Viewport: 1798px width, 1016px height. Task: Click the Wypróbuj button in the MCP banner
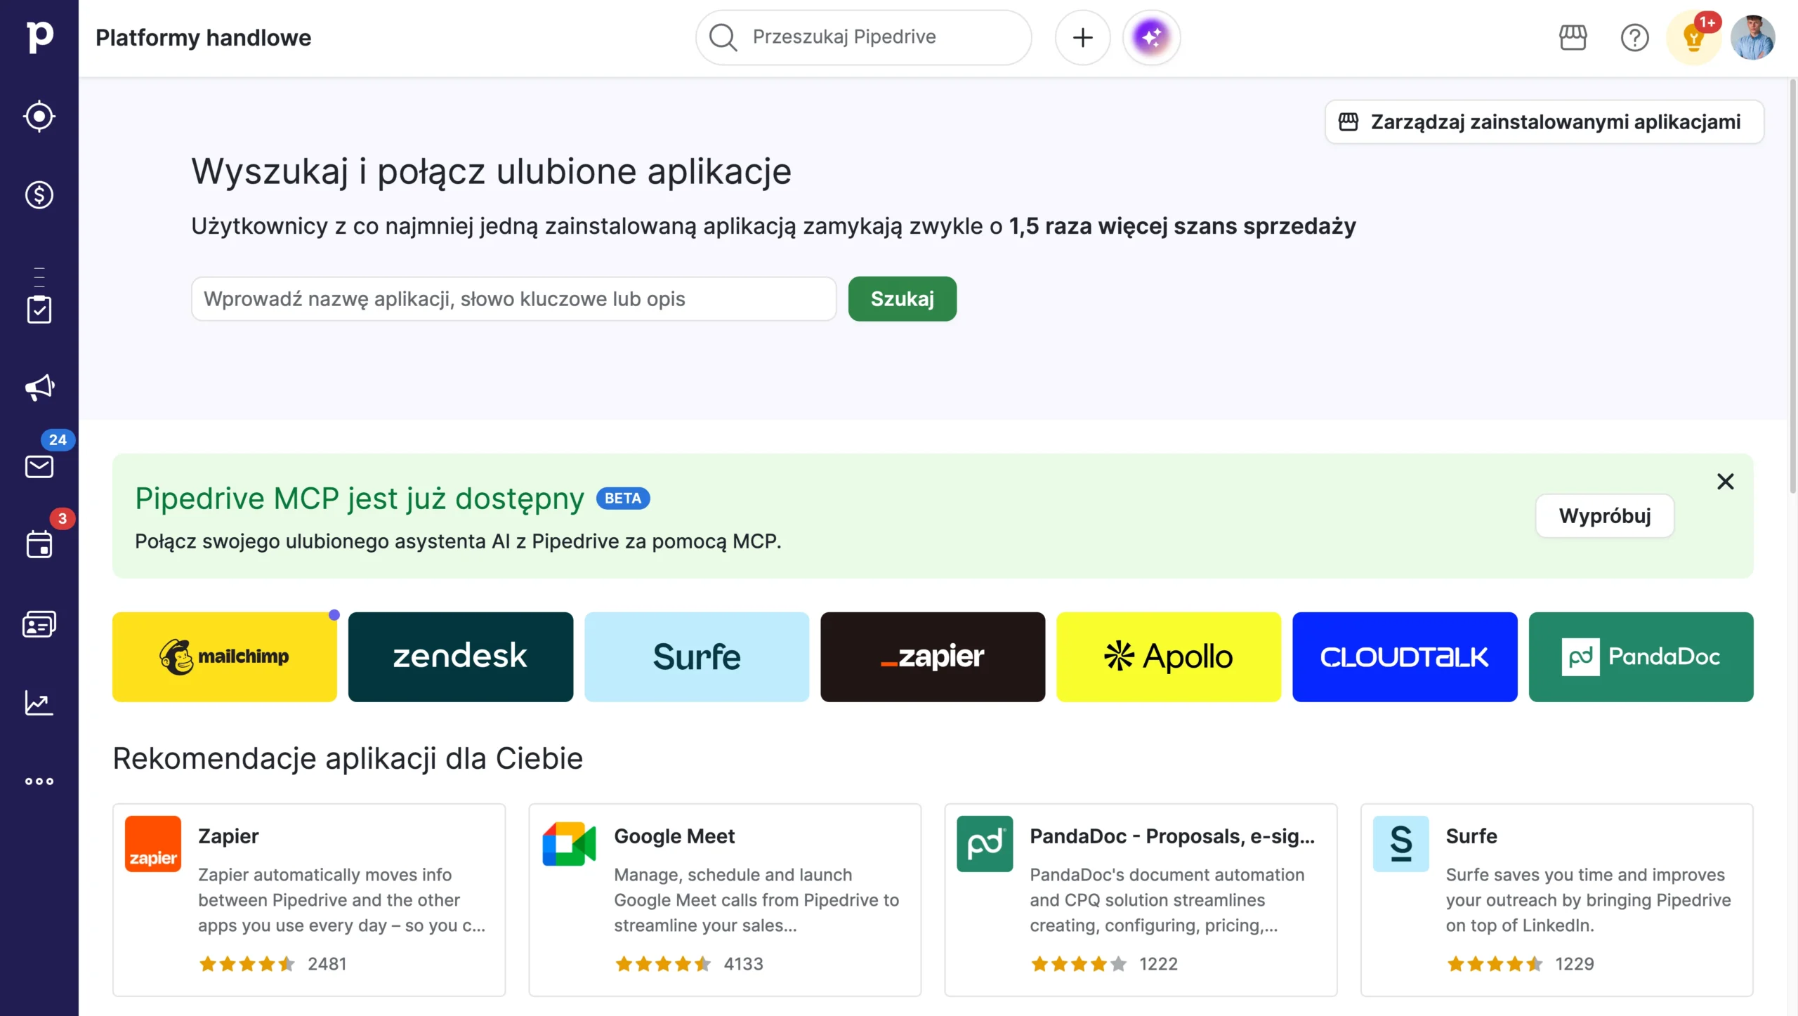point(1605,516)
